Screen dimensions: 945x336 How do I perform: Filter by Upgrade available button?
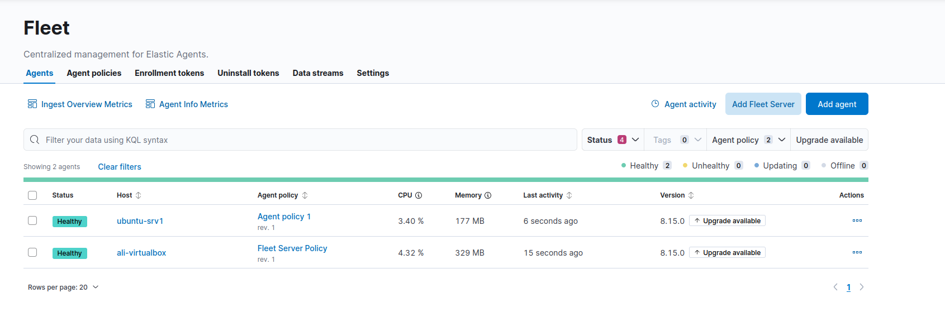(829, 140)
